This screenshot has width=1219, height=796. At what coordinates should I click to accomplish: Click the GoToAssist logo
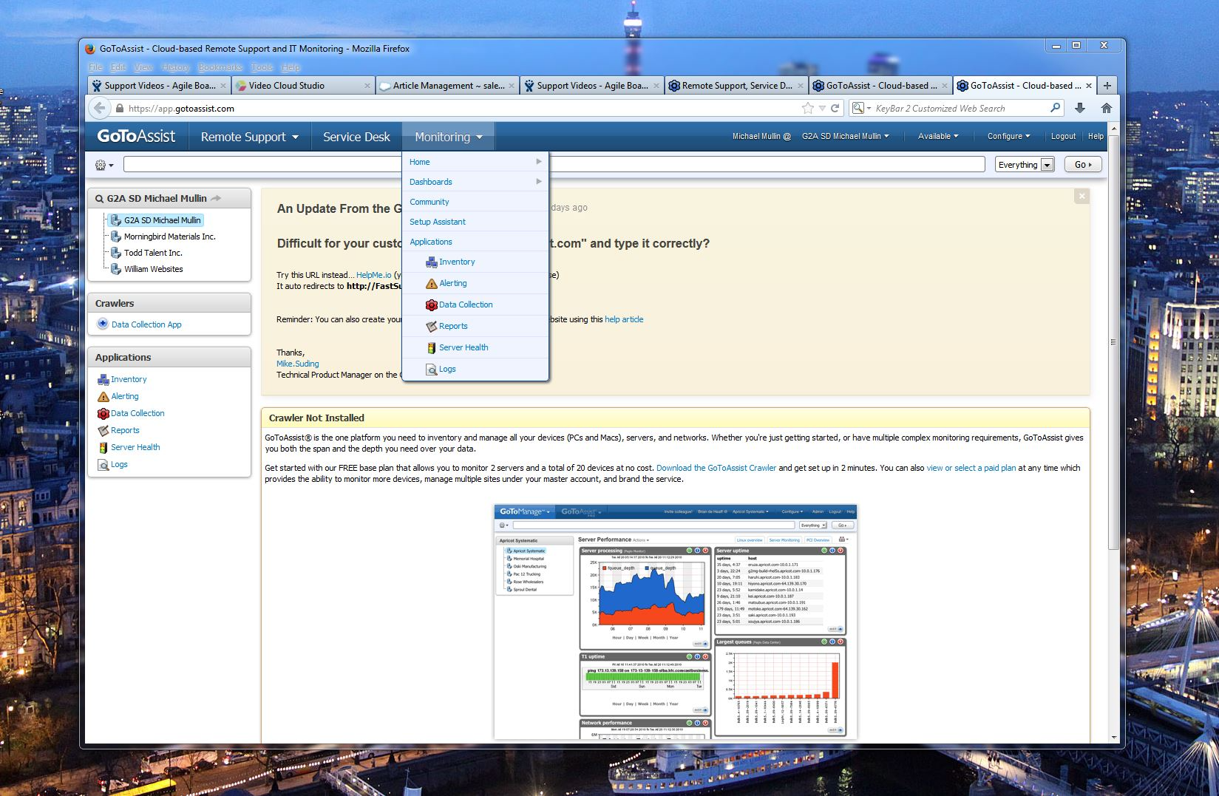pyautogui.click(x=136, y=136)
